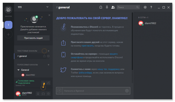Click the smartphone welcome icon
Image resolution: width=175 pixels, height=102 pixels.
pos(63,55)
